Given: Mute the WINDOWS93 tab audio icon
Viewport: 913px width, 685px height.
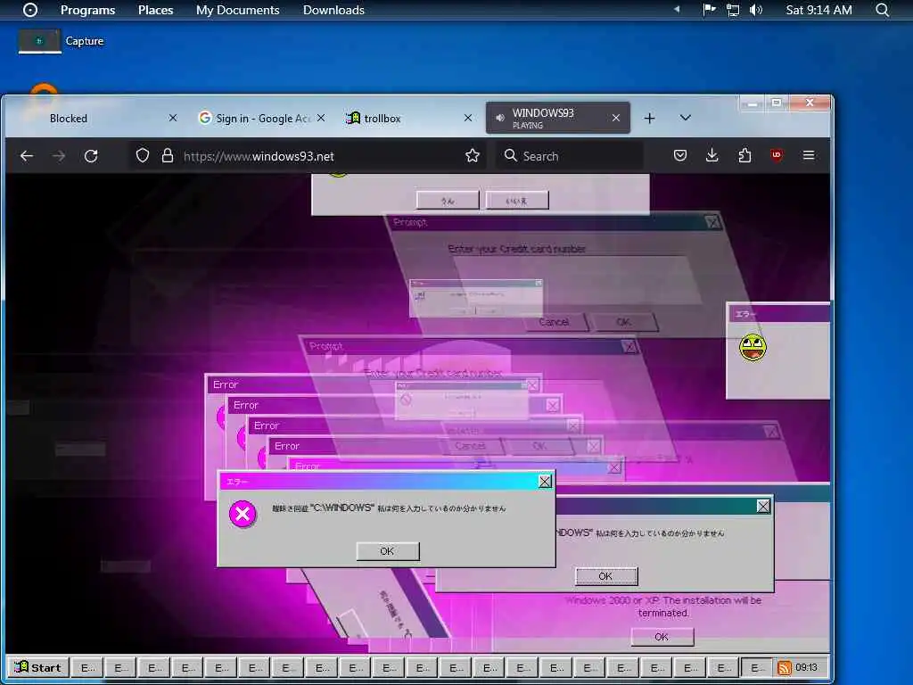Looking at the screenshot, I should [x=500, y=119].
